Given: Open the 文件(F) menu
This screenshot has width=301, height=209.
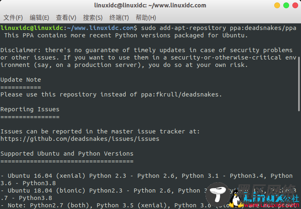Looking at the screenshot, I should tap(13, 18).
